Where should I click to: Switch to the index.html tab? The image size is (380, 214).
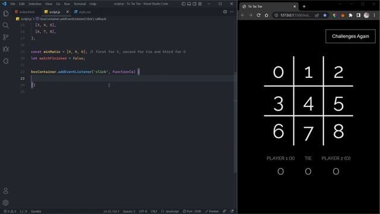pyautogui.click(x=25, y=12)
